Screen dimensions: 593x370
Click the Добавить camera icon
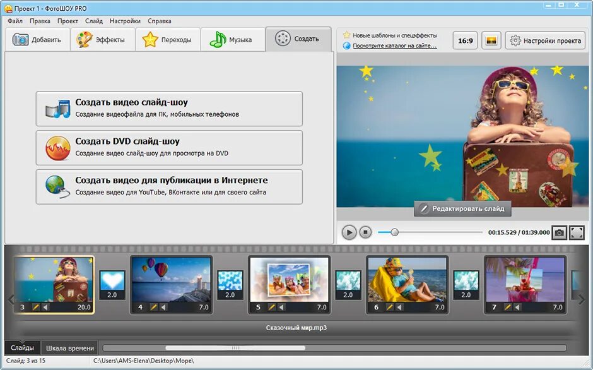coord(20,39)
